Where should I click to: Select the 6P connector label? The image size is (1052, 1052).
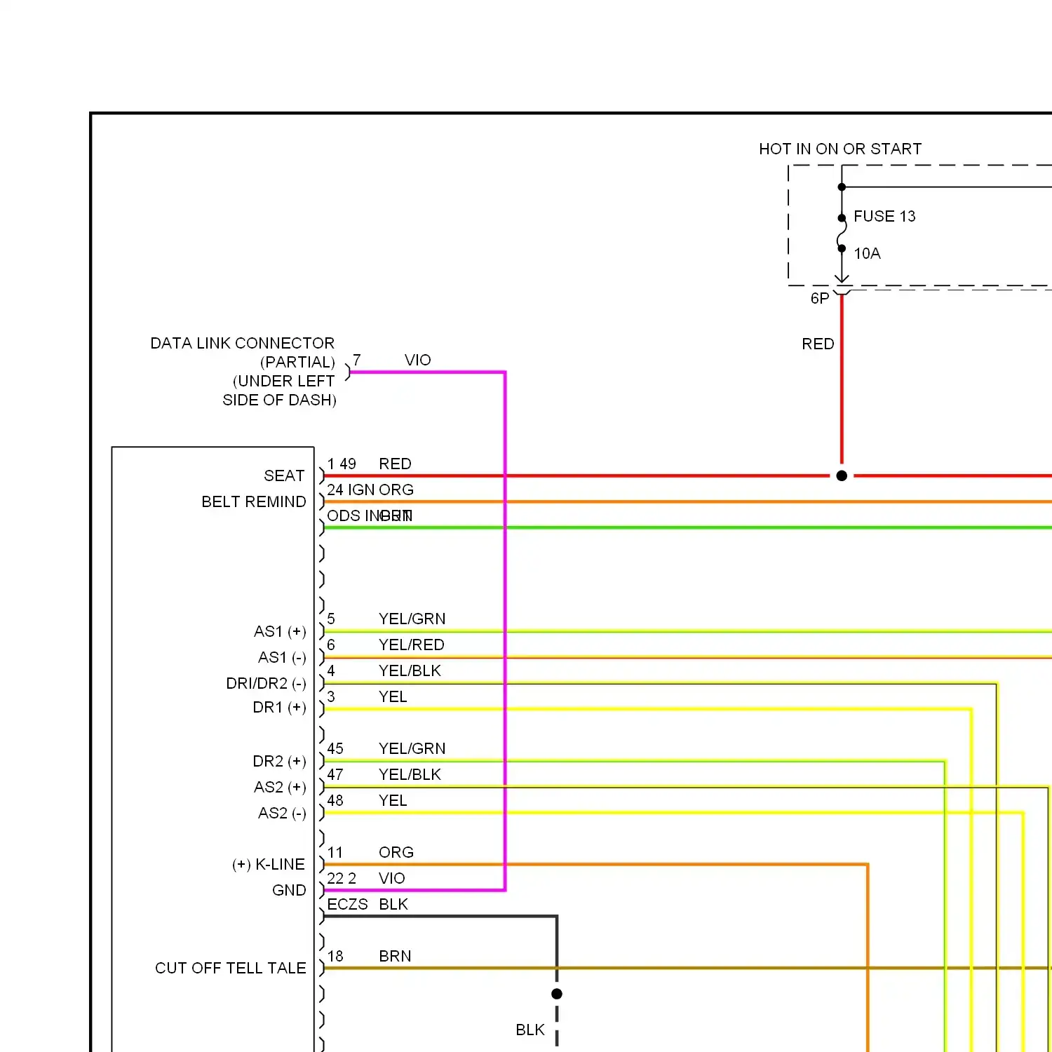(x=820, y=298)
